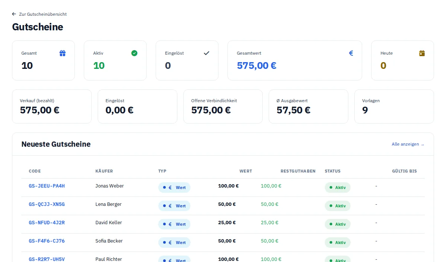This screenshot has height=262, width=446.
Task: Click buyer name Jonas Weber
Action: [x=110, y=186]
